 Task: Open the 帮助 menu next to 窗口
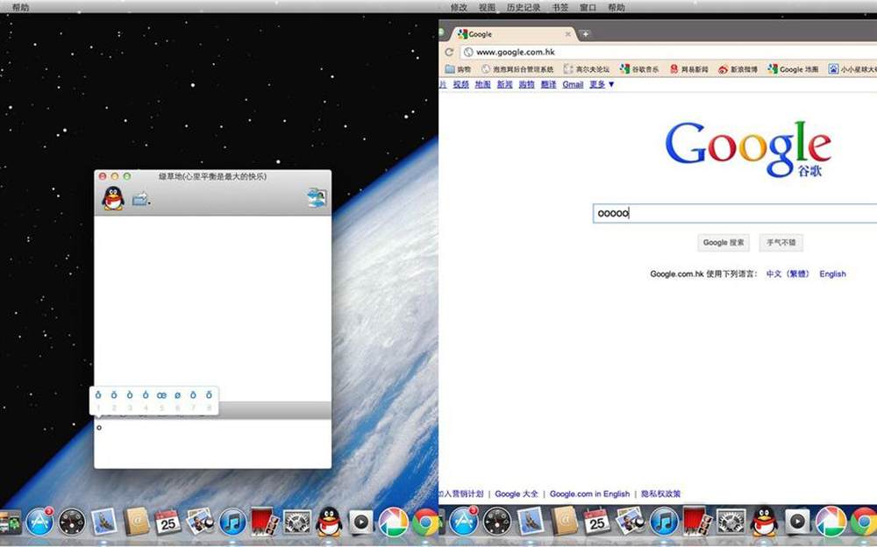(x=616, y=7)
